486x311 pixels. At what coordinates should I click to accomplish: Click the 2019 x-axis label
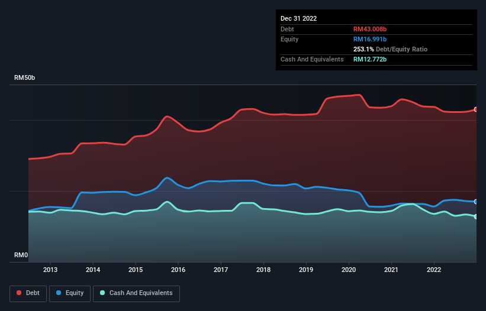click(x=306, y=270)
